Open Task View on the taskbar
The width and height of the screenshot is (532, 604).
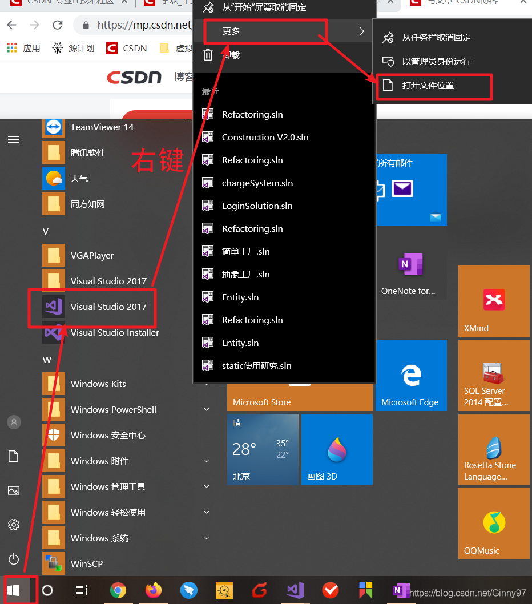81,590
